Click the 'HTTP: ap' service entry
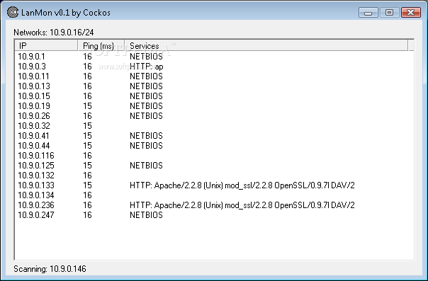Image resolution: width=428 pixels, height=281 pixels. click(x=146, y=67)
